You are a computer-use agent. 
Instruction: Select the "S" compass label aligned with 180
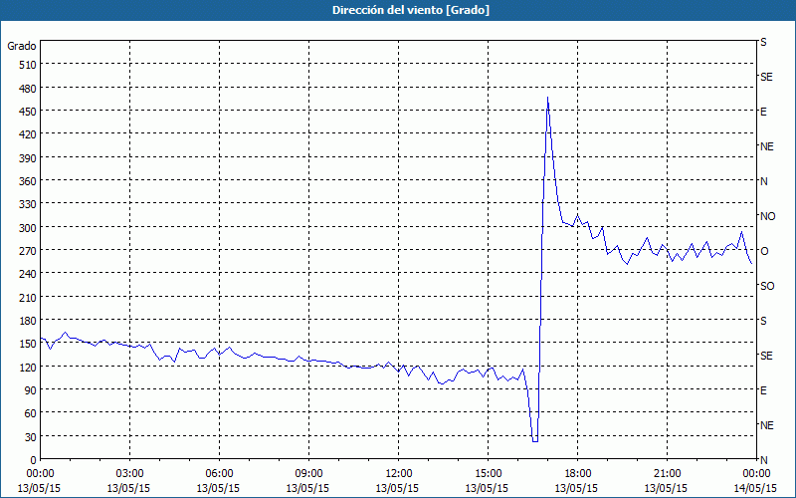tap(763, 321)
